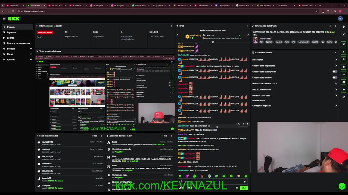The image size is (348, 195).
Task: Open Logros in left sidebar
Action: coord(17,38)
